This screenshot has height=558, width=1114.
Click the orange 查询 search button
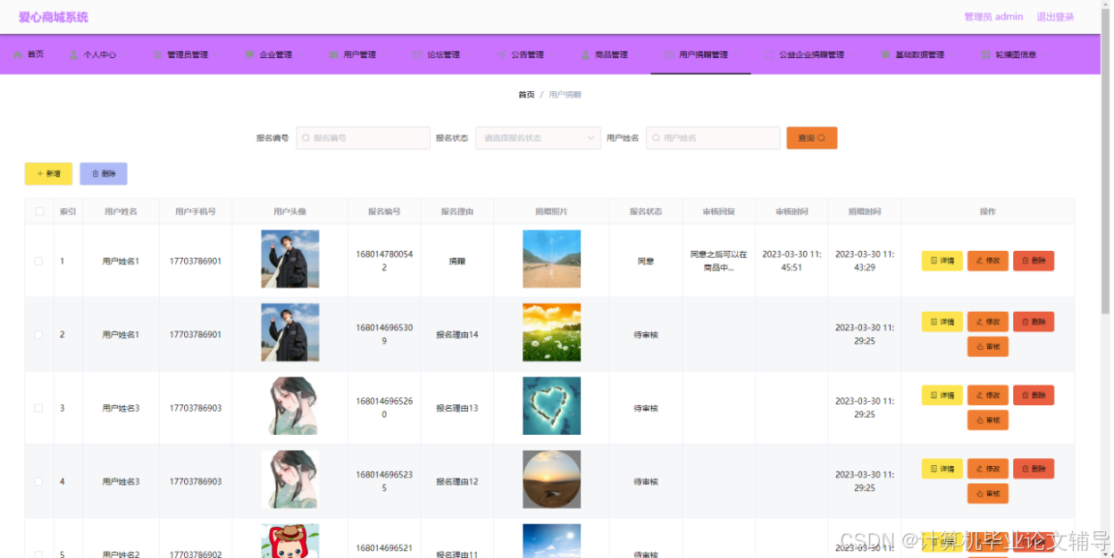pyautogui.click(x=811, y=137)
